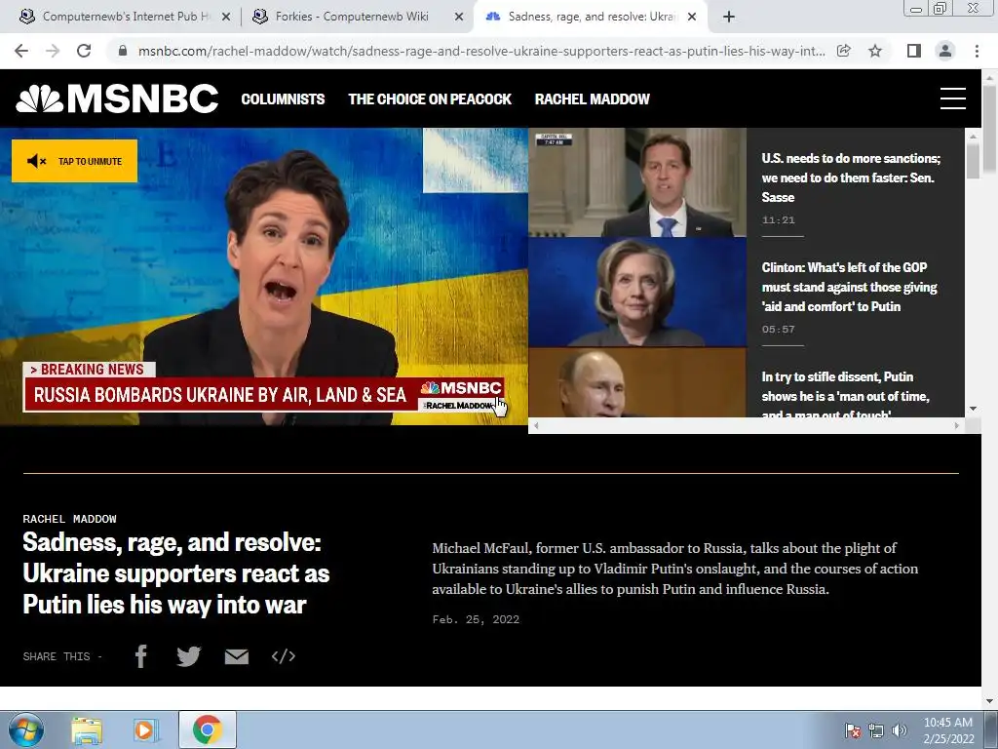This screenshot has height=749, width=998.
Task: Click the Chrome taskbar button
Action: (x=208, y=729)
